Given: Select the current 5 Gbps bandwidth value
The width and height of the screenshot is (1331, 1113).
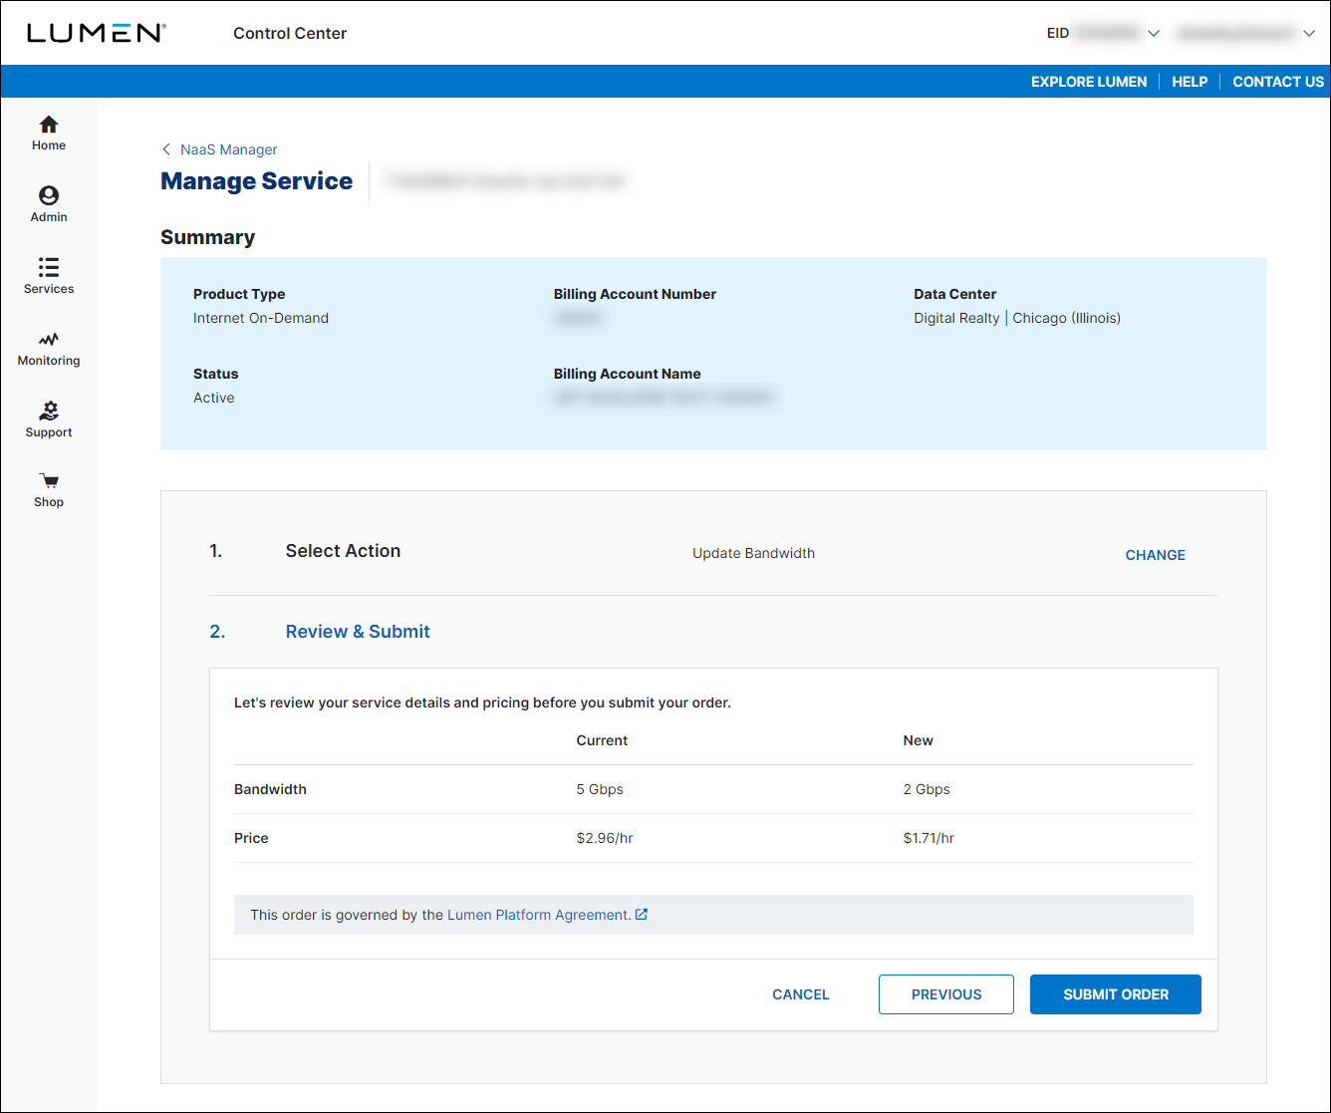Looking at the screenshot, I should (600, 789).
